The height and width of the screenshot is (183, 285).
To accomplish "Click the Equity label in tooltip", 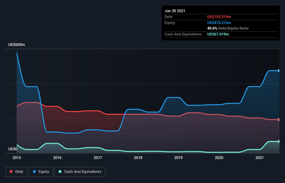I will tap(170, 23).
